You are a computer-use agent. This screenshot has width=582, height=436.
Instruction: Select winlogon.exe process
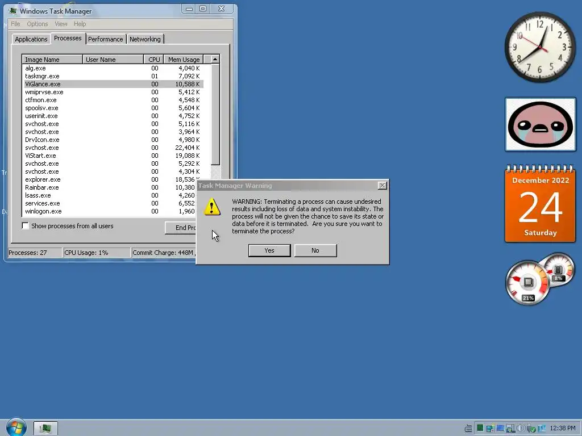110,211
